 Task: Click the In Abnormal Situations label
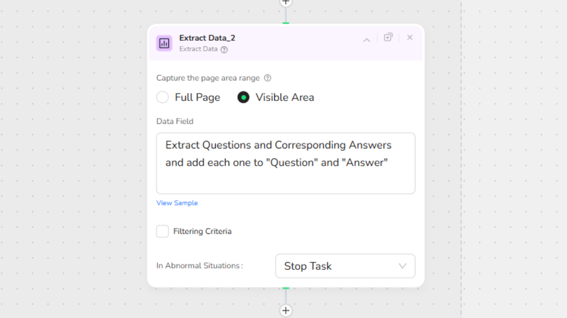tap(199, 266)
